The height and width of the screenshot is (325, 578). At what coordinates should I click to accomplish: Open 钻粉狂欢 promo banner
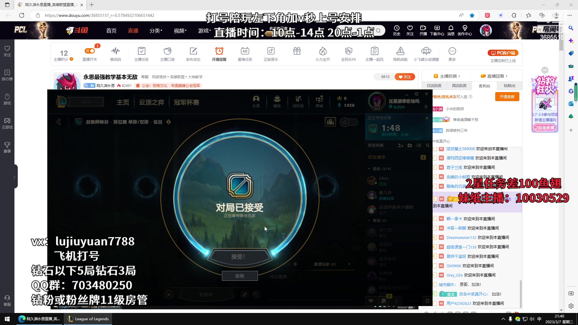[x=545, y=104]
